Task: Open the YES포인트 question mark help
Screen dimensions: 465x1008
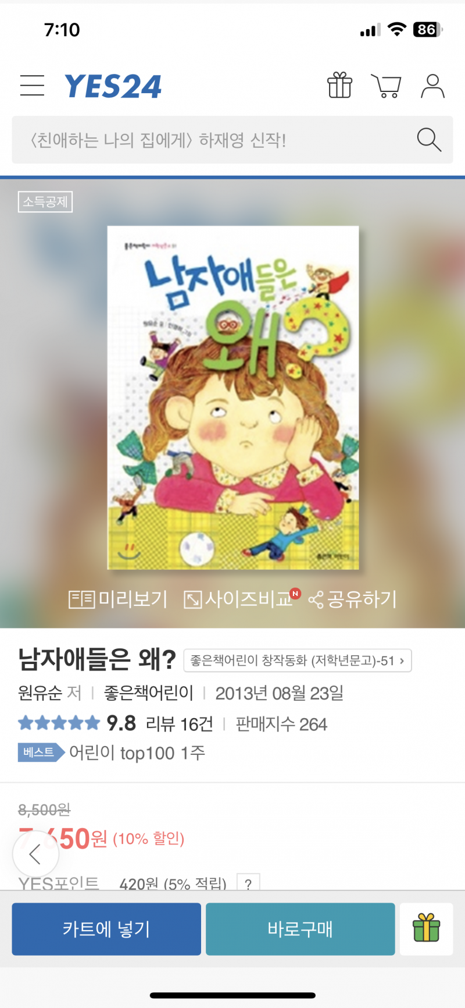Action: coord(248,883)
